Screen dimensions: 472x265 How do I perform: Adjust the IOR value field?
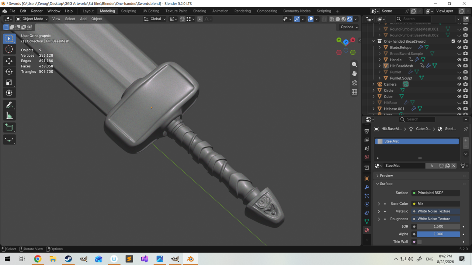pyautogui.click(x=438, y=226)
